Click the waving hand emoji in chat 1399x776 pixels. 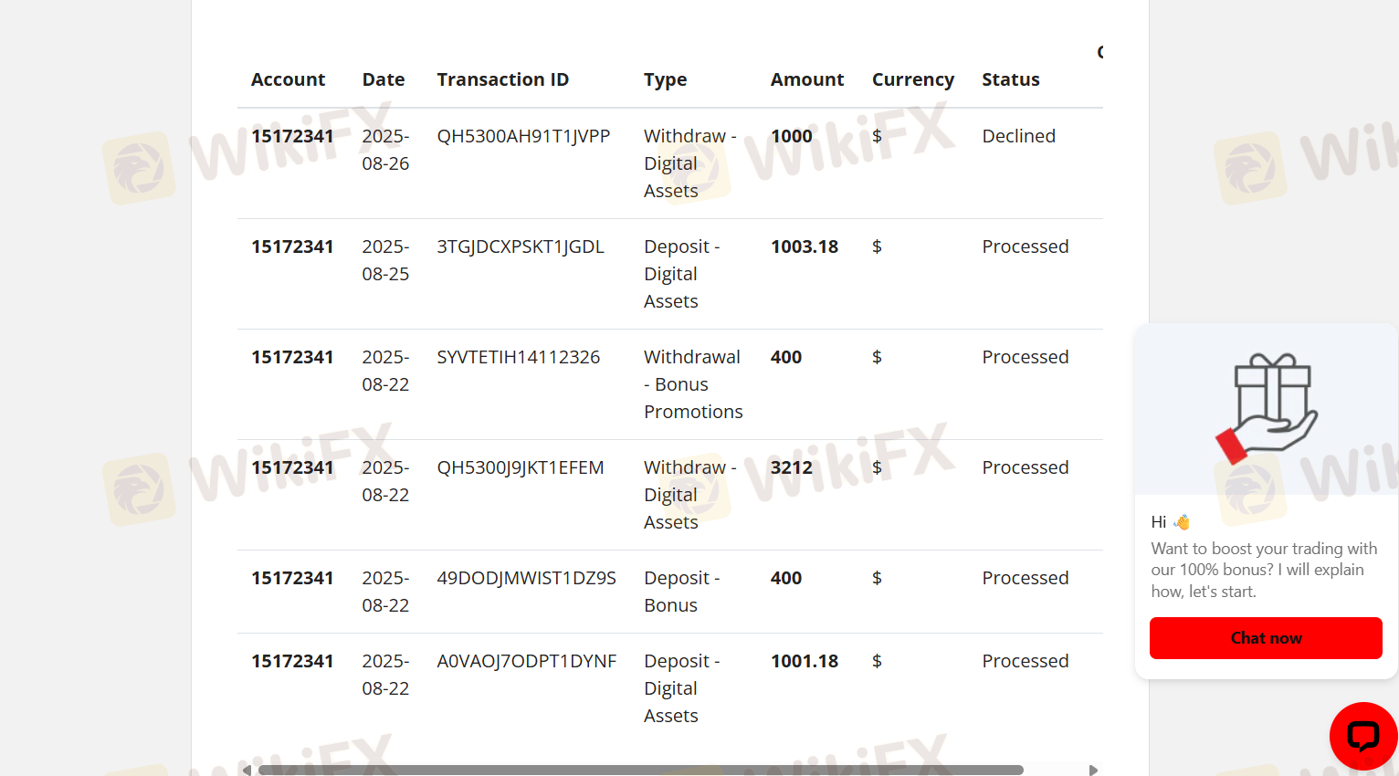click(x=1182, y=522)
